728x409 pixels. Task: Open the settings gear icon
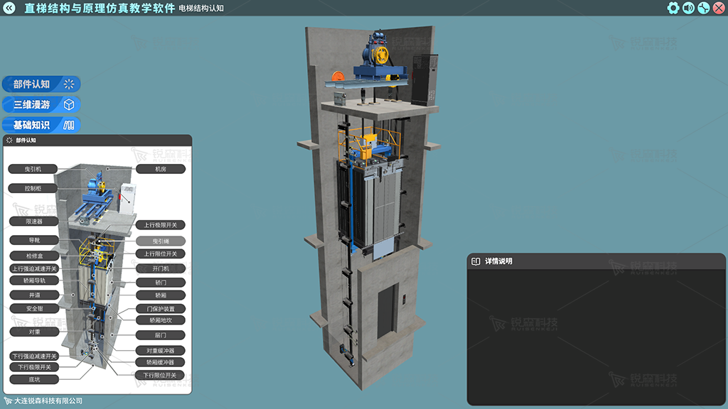pyautogui.click(x=673, y=8)
